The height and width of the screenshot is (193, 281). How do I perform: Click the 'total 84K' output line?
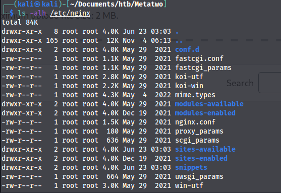click(x=20, y=22)
